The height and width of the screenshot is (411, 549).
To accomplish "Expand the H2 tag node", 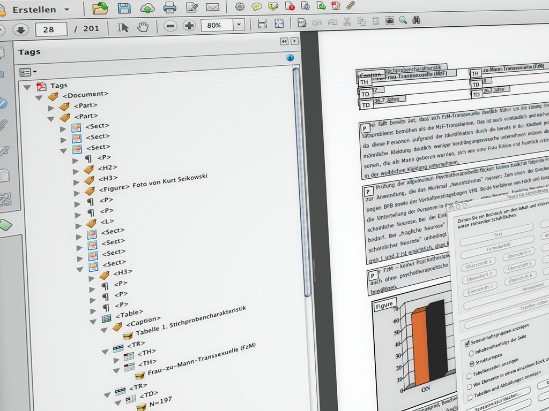I will pyautogui.click(x=76, y=172).
